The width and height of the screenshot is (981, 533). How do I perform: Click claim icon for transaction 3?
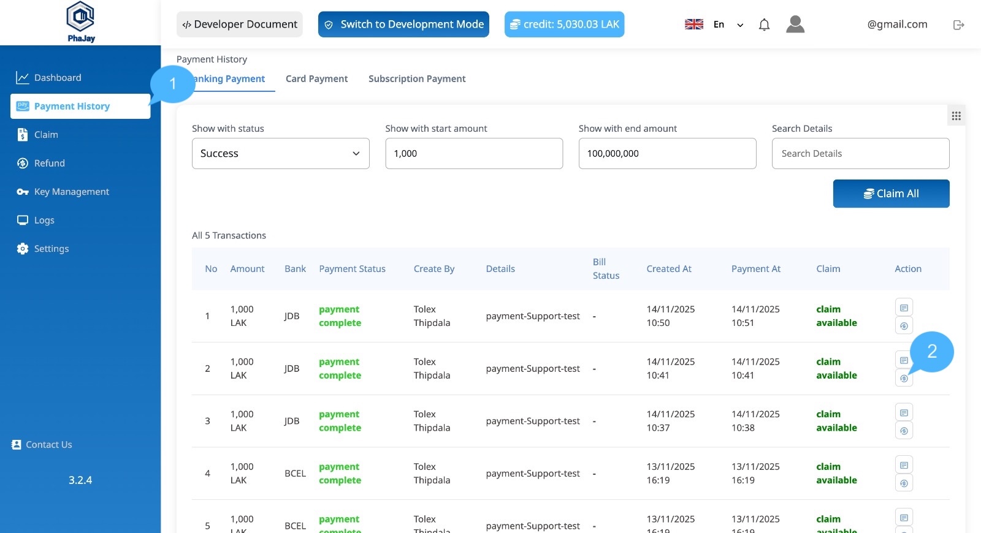pos(904,431)
